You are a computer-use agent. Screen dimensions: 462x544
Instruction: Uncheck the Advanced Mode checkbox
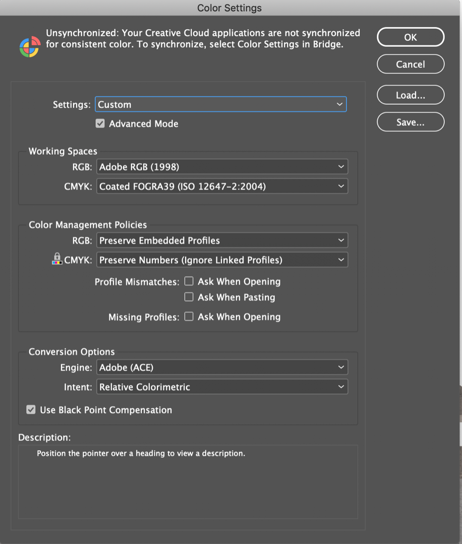[100, 123]
